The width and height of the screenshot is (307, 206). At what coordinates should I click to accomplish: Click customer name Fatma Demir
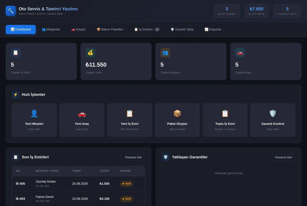coord(45,197)
